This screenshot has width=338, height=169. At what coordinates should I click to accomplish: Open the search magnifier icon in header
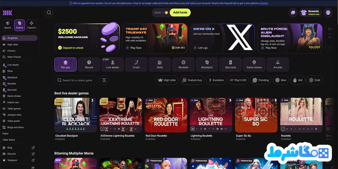49,13
